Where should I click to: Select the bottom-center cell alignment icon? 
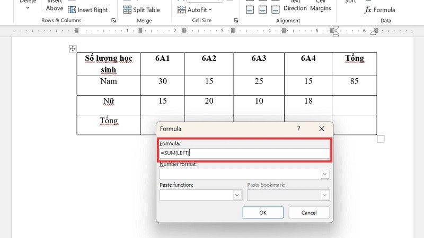pyautogui.click(x=263, y=10)
